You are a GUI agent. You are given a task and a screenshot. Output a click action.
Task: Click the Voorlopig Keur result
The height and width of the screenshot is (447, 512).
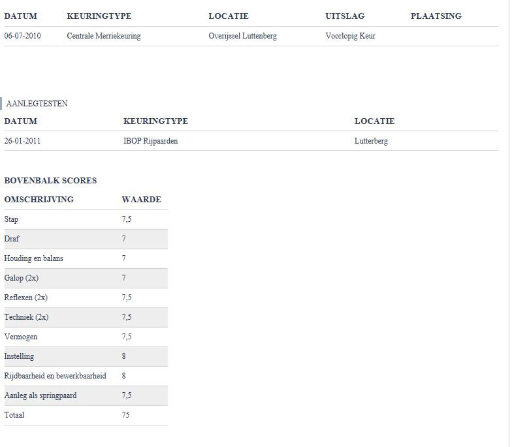350,36
